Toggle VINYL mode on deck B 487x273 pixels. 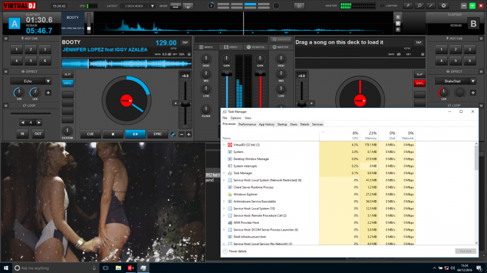419,83
